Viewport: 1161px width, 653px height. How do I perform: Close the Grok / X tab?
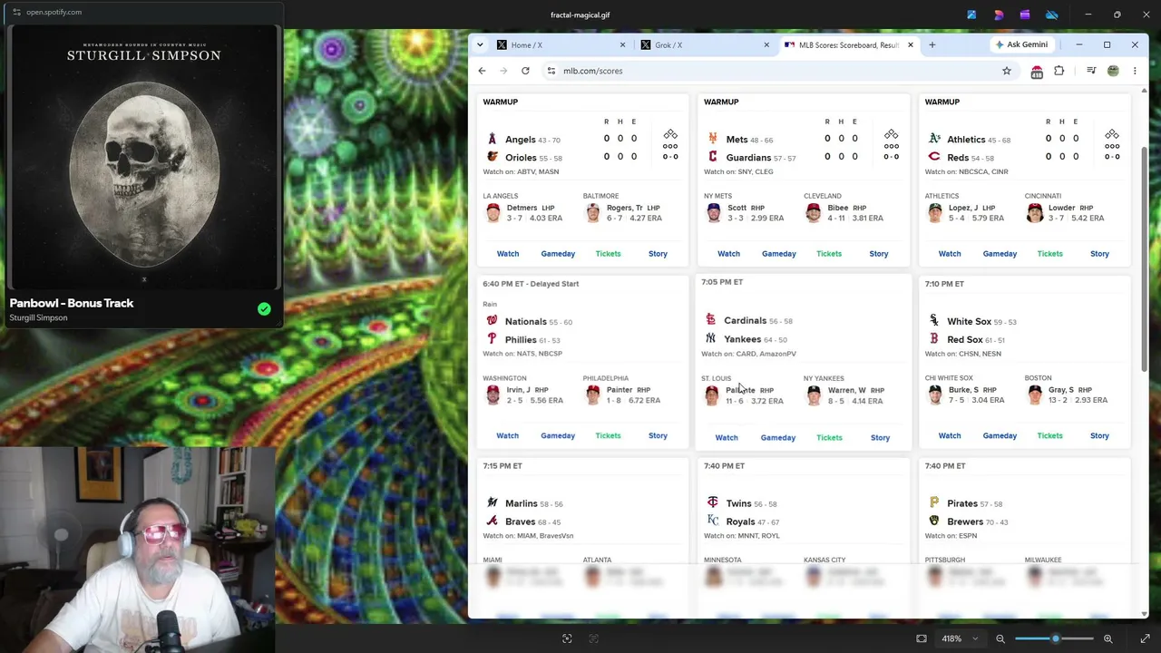click(x=766, y=44)
